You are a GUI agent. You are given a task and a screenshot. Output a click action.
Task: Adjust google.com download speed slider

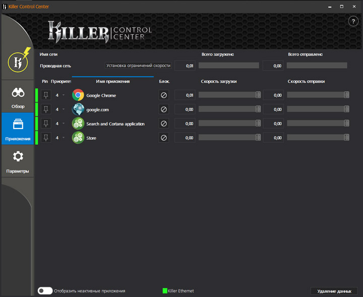[258, 109]
